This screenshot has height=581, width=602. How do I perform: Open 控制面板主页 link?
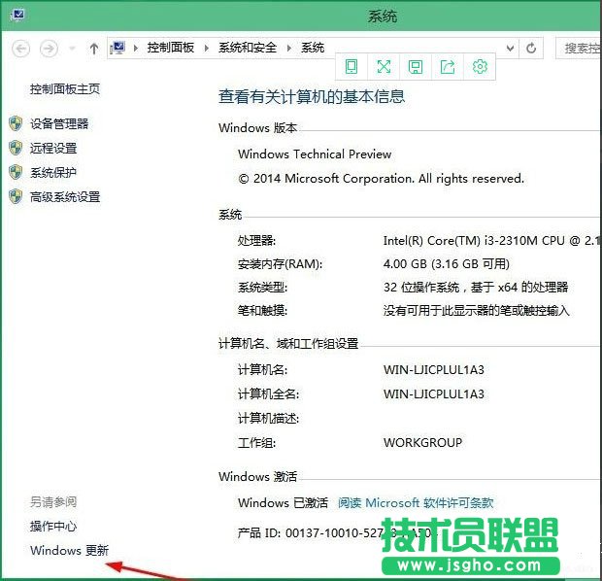click(65, 89)
